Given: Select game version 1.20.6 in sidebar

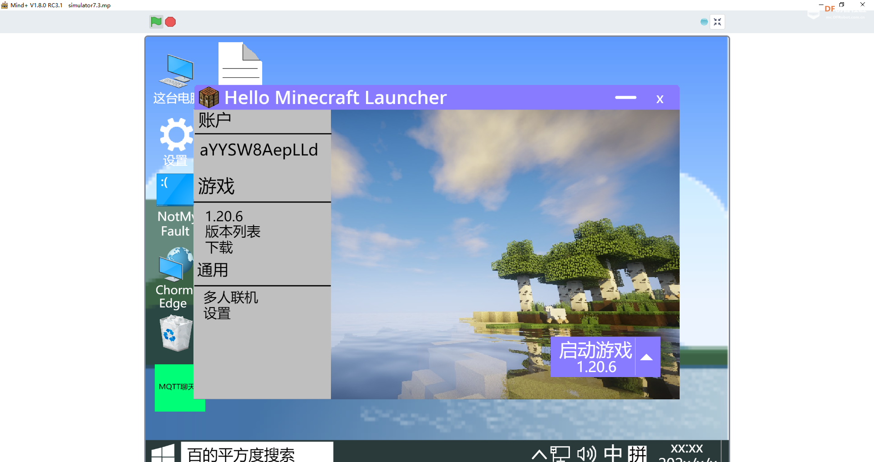Looking at the screenshot, I should click(x=224, y=216).
